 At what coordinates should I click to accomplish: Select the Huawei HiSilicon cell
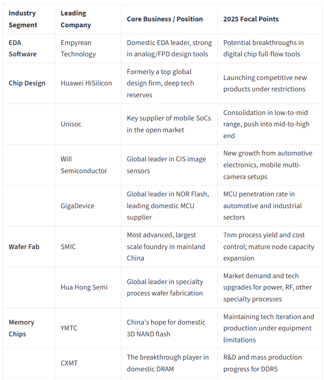tap(86, 83)
